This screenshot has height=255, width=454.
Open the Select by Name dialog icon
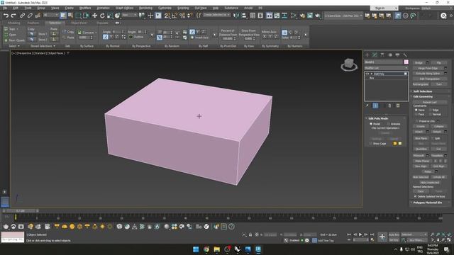(x=70, y=16)
